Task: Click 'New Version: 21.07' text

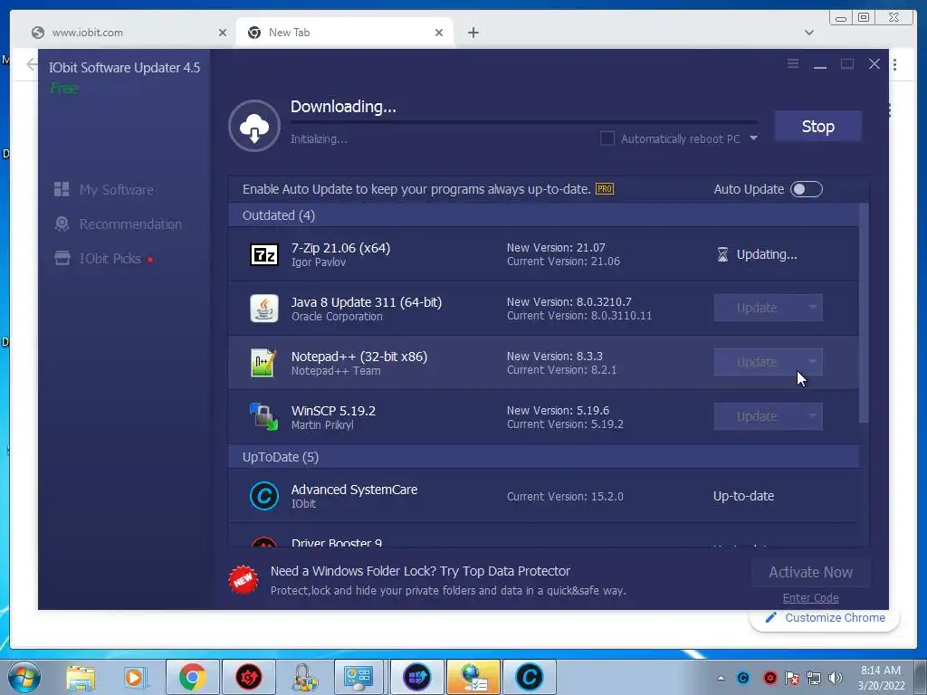Action: click(x=556, y=248)
